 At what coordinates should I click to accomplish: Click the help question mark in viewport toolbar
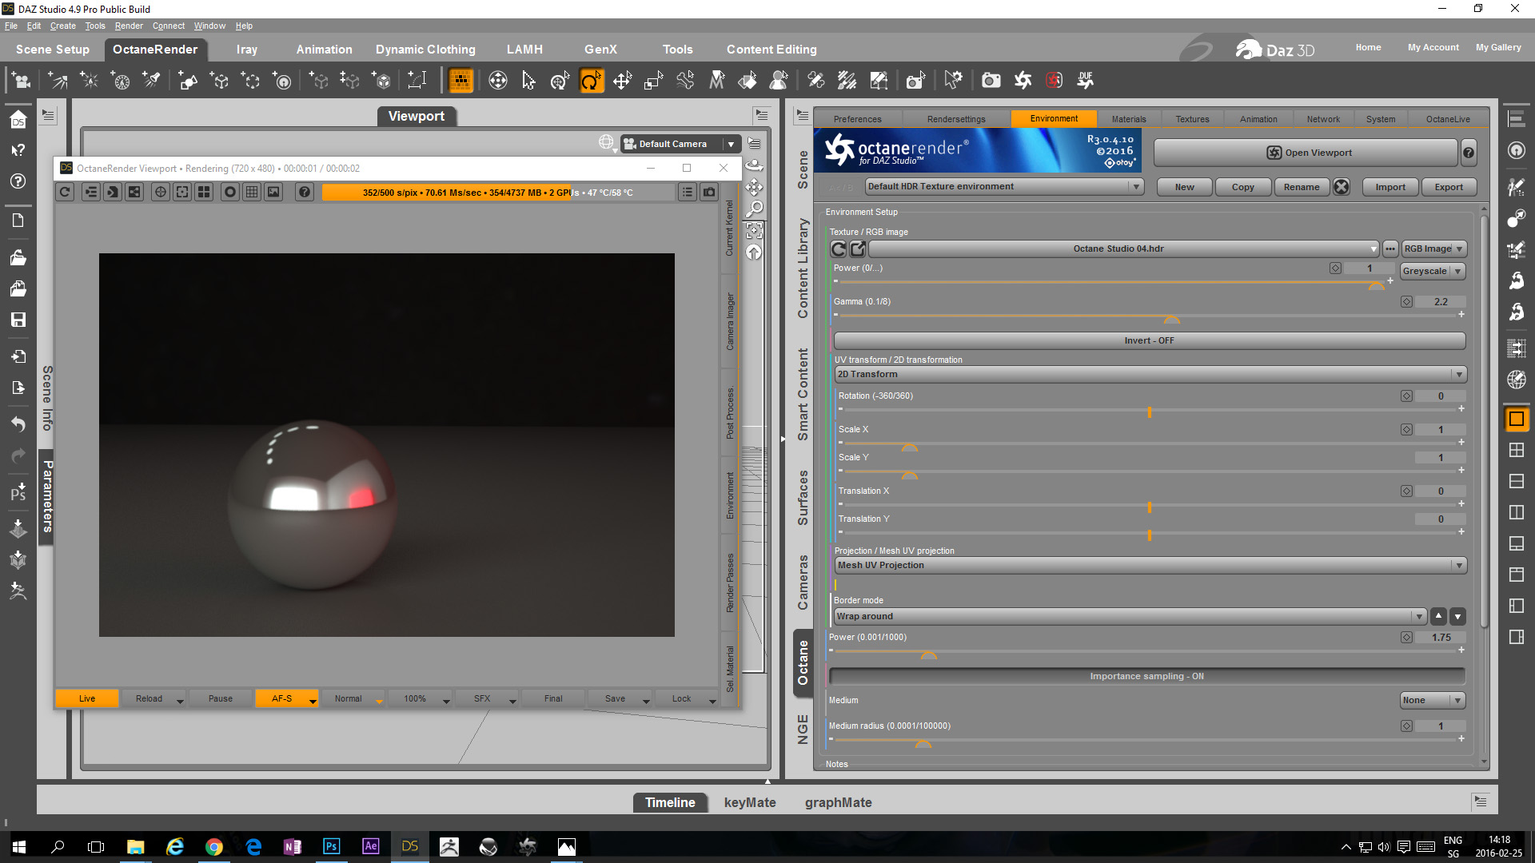pos(304,192)
